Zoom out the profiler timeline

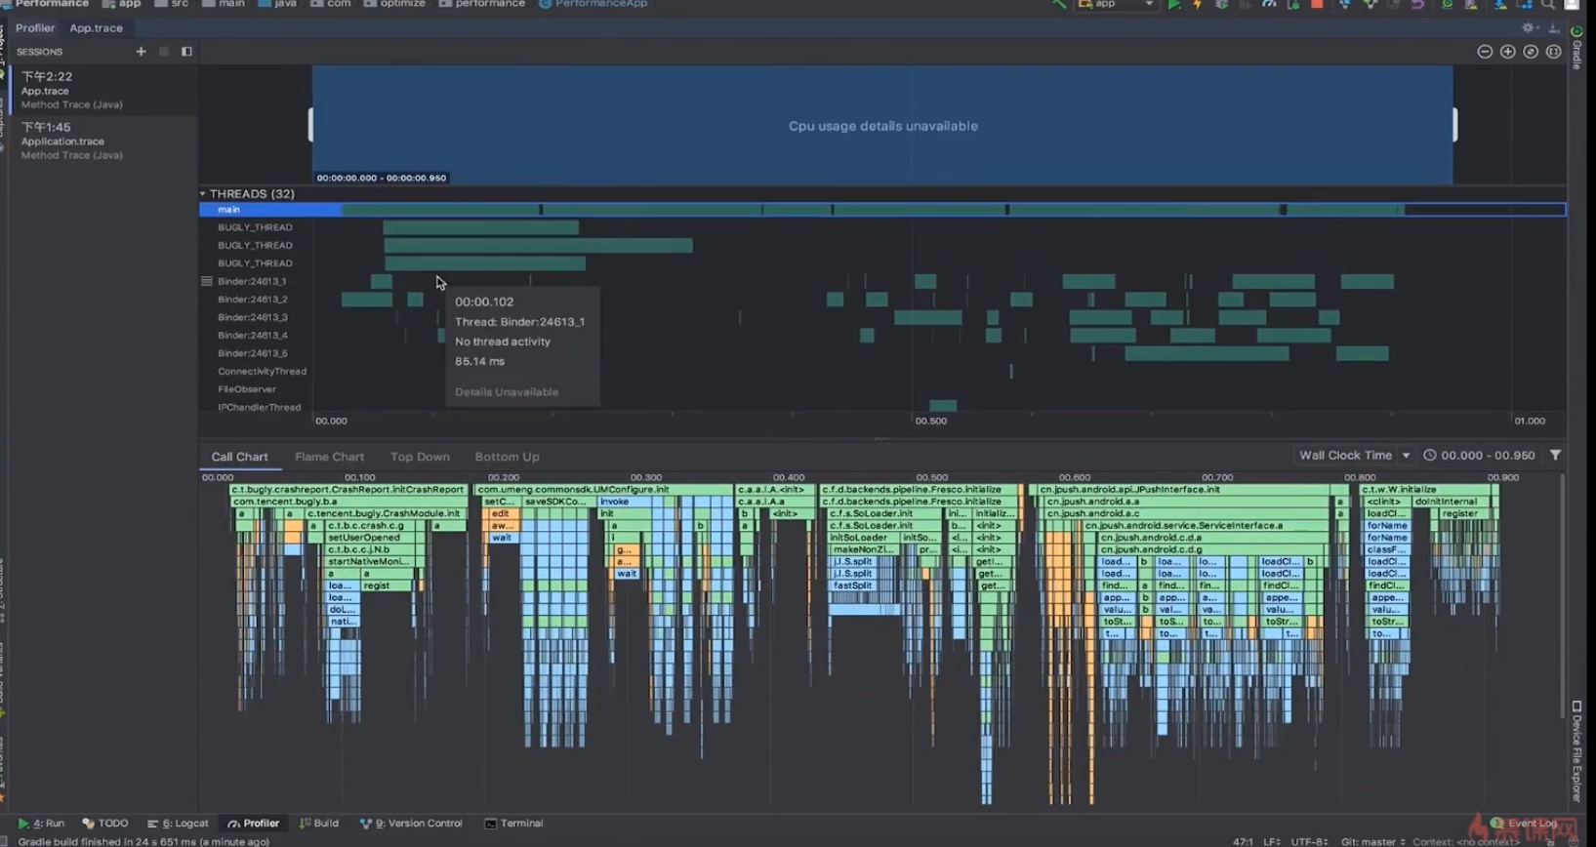(x=1485, y=52)
